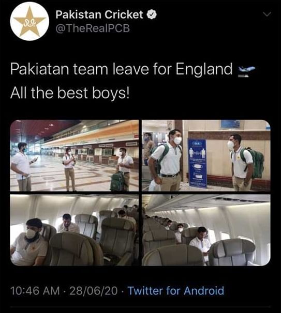The height and width of the screenshot is (313, 281).
Task: Select the text 'Pakiatan team leave for England'
Action: [121, 69]
